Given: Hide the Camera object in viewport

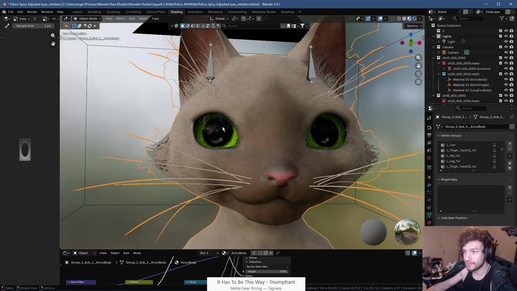Looking at the screenshot, I should (506, 53).
